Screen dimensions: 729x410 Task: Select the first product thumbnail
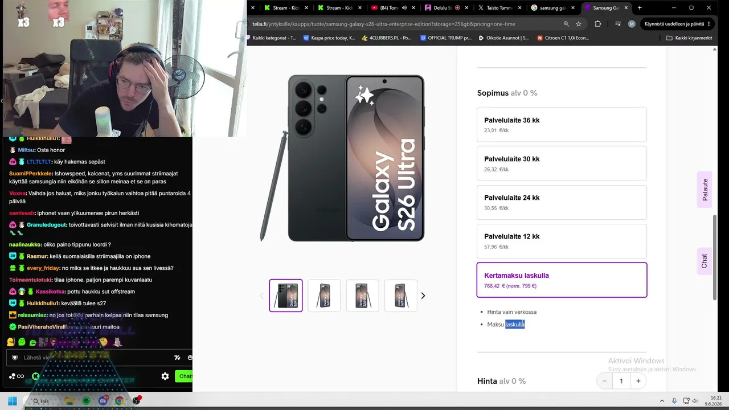pos(286,296)
